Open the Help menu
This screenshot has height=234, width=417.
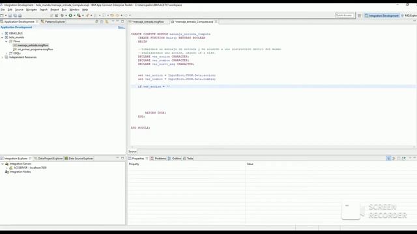click(85, 10)
